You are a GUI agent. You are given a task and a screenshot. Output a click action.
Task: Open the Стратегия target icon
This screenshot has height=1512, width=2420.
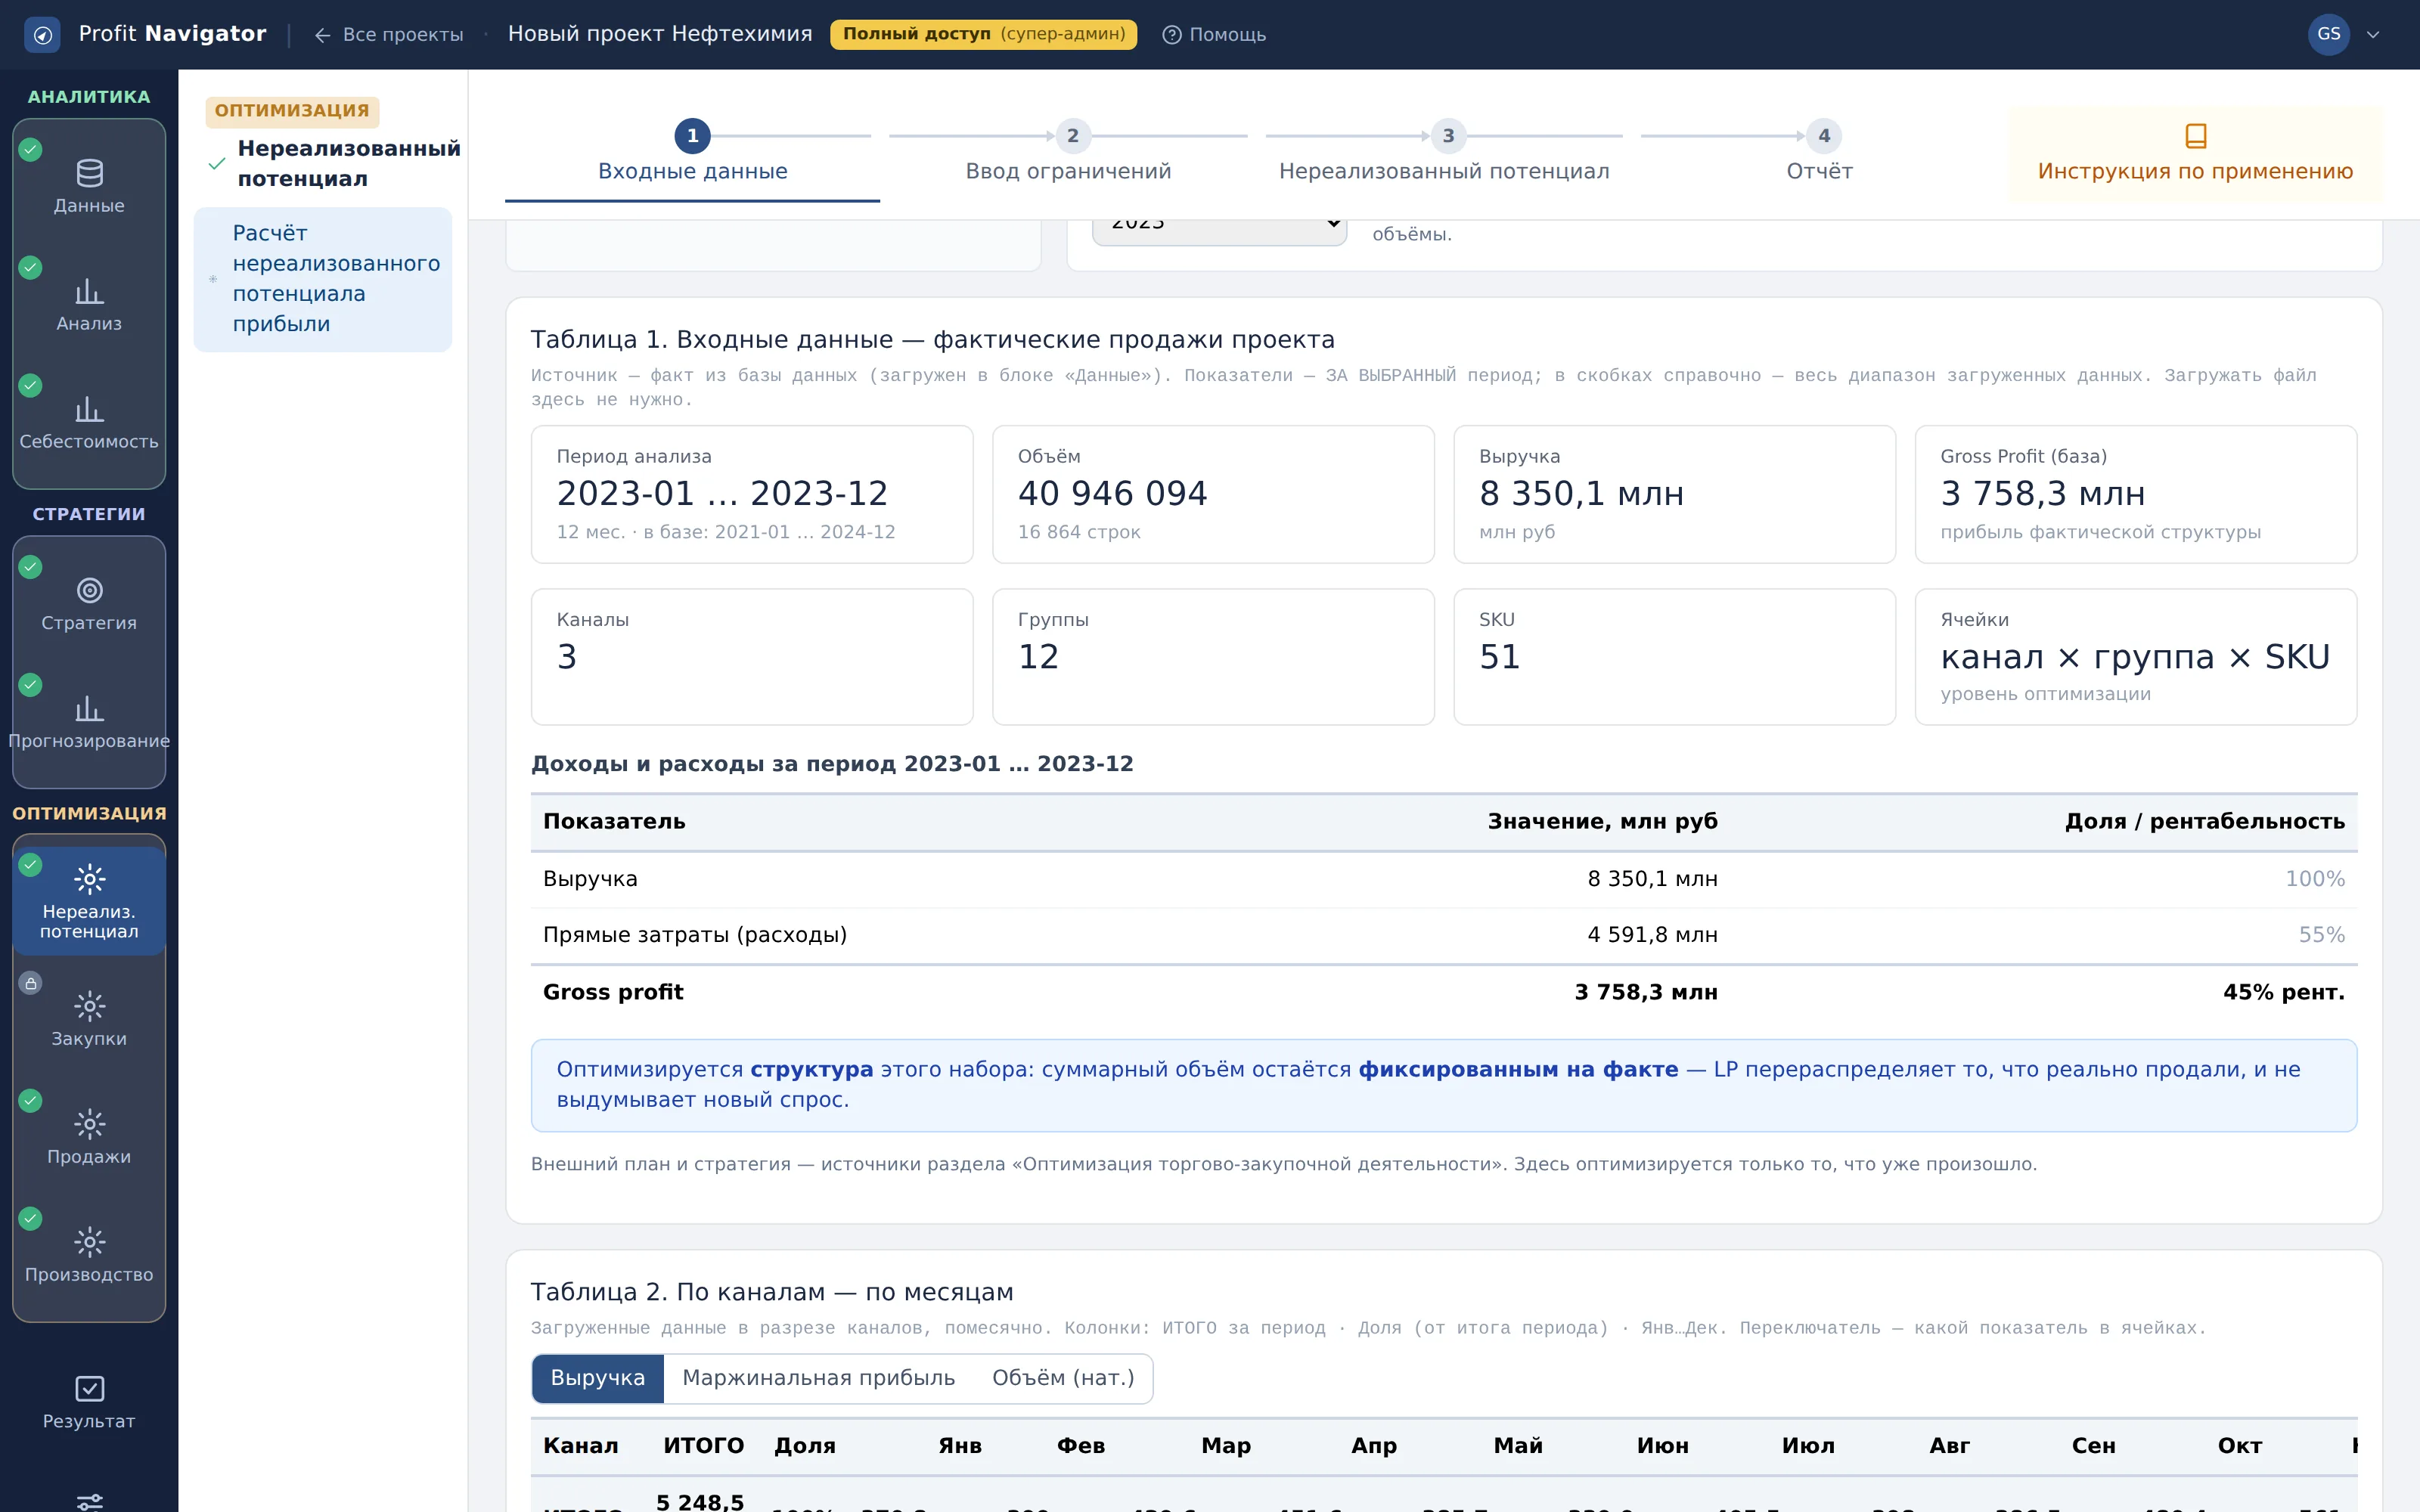tap(89, 590)
